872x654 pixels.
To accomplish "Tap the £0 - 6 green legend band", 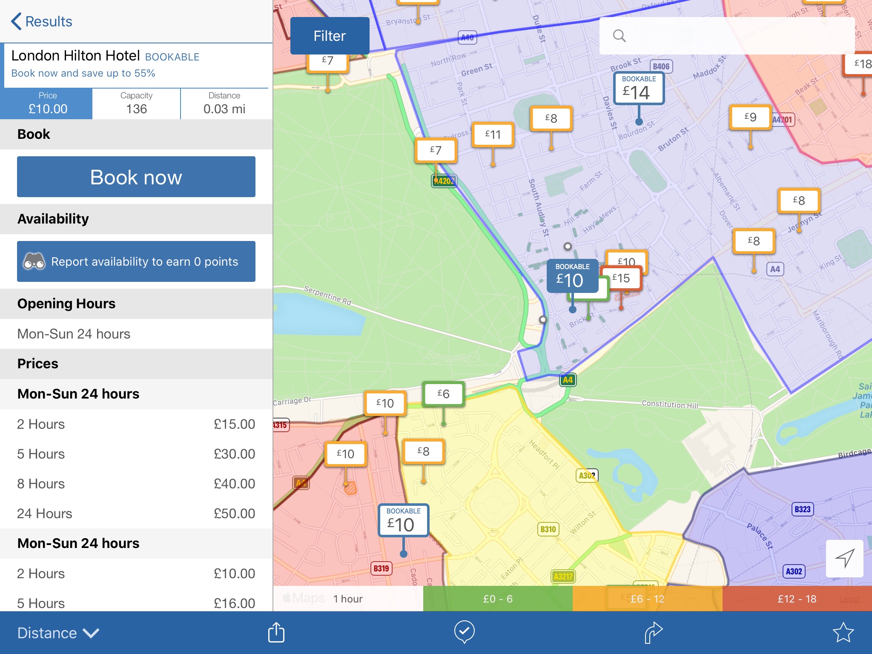I will (497, 599).
